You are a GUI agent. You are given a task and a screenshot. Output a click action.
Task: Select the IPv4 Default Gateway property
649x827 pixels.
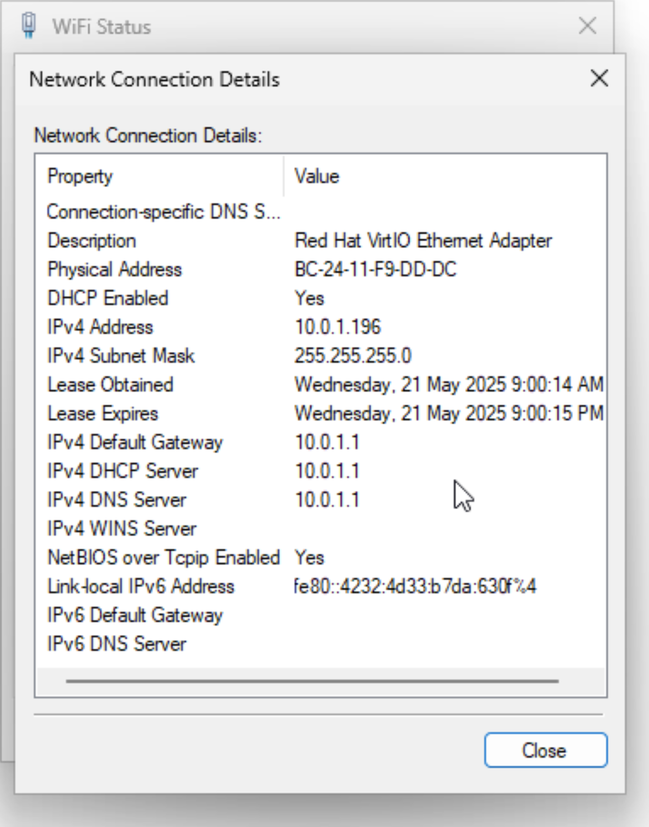click(135, 442)
